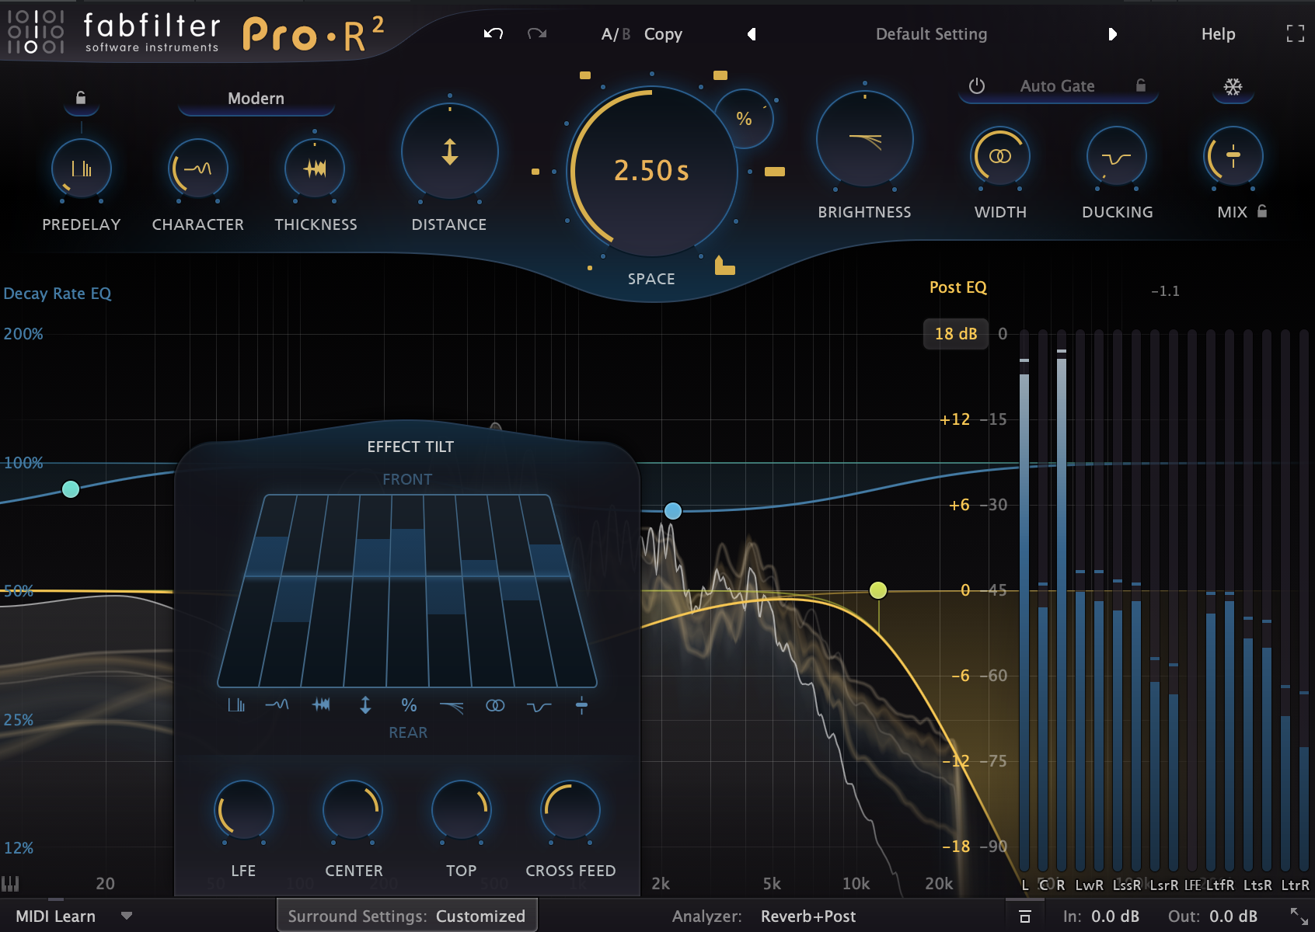1315x932 pixels.
Task: Click the Thickness icon in Effect Tilt
Action: [x=321, y=705]
